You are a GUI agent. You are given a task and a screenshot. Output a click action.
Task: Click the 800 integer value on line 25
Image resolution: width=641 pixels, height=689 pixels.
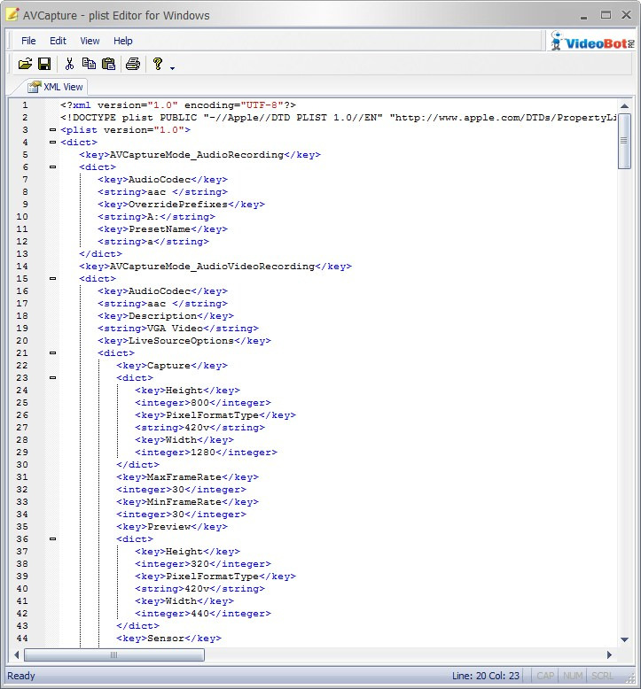(x=200, y=402)
